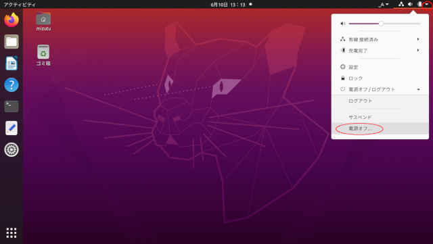This screenshot has height=244, width=433.
Task: Mute sound via the volume speaker icon
Action: click(x=343, y=24)
